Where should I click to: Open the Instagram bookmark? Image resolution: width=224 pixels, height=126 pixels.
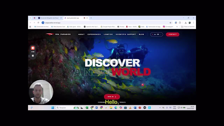168,27
